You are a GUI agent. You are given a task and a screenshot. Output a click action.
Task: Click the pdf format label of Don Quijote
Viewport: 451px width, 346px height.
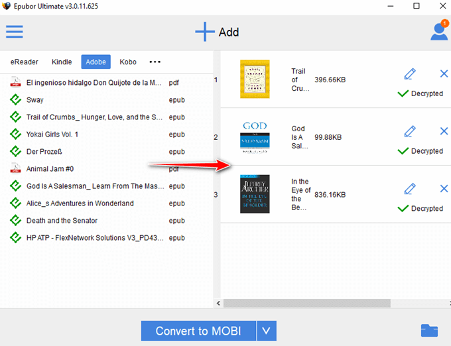174,82
